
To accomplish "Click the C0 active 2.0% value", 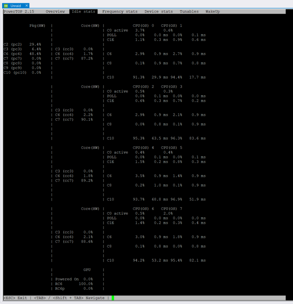I will pyautogui.click(x=168, y=214).
